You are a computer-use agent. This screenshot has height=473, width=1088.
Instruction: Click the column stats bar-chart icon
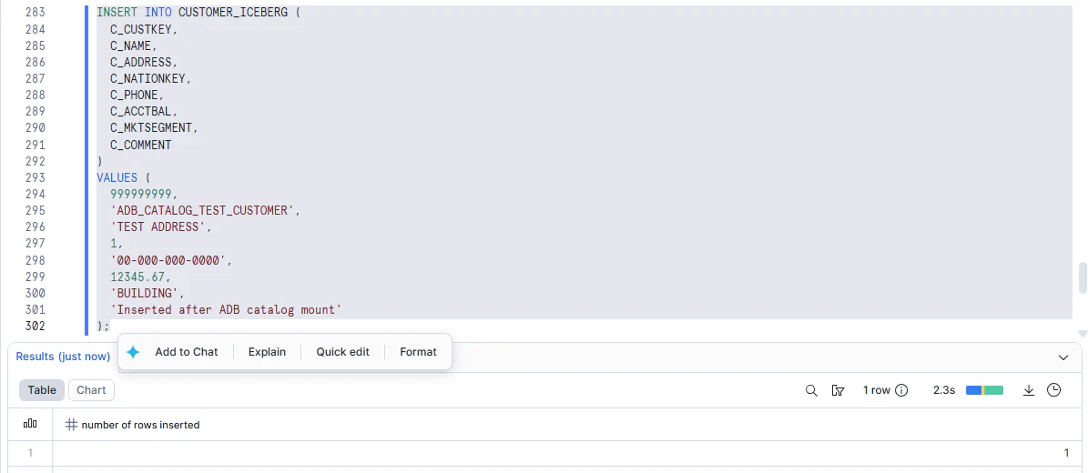[30, 424]
